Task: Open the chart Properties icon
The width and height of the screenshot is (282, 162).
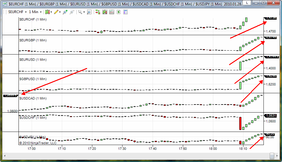Action: pyautogui.click(x=125, y=12)
